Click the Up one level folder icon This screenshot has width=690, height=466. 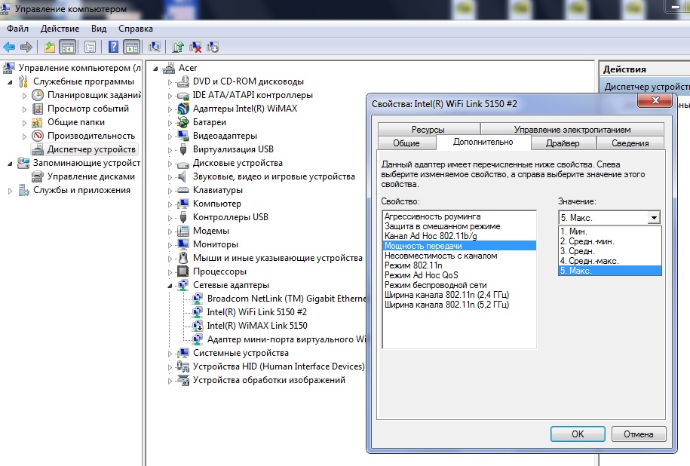(49, 47)
